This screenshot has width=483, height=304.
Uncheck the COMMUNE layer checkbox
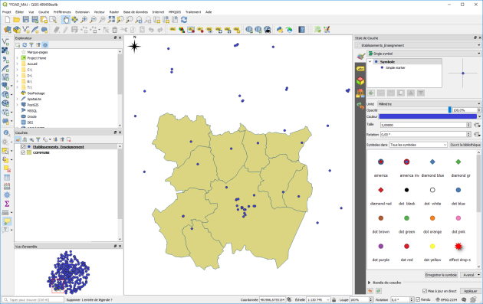(23, 152)
